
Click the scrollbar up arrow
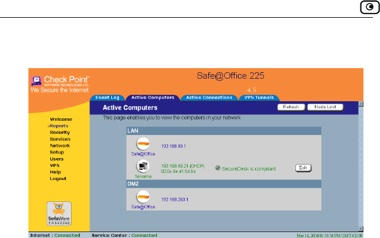point(360,104)
